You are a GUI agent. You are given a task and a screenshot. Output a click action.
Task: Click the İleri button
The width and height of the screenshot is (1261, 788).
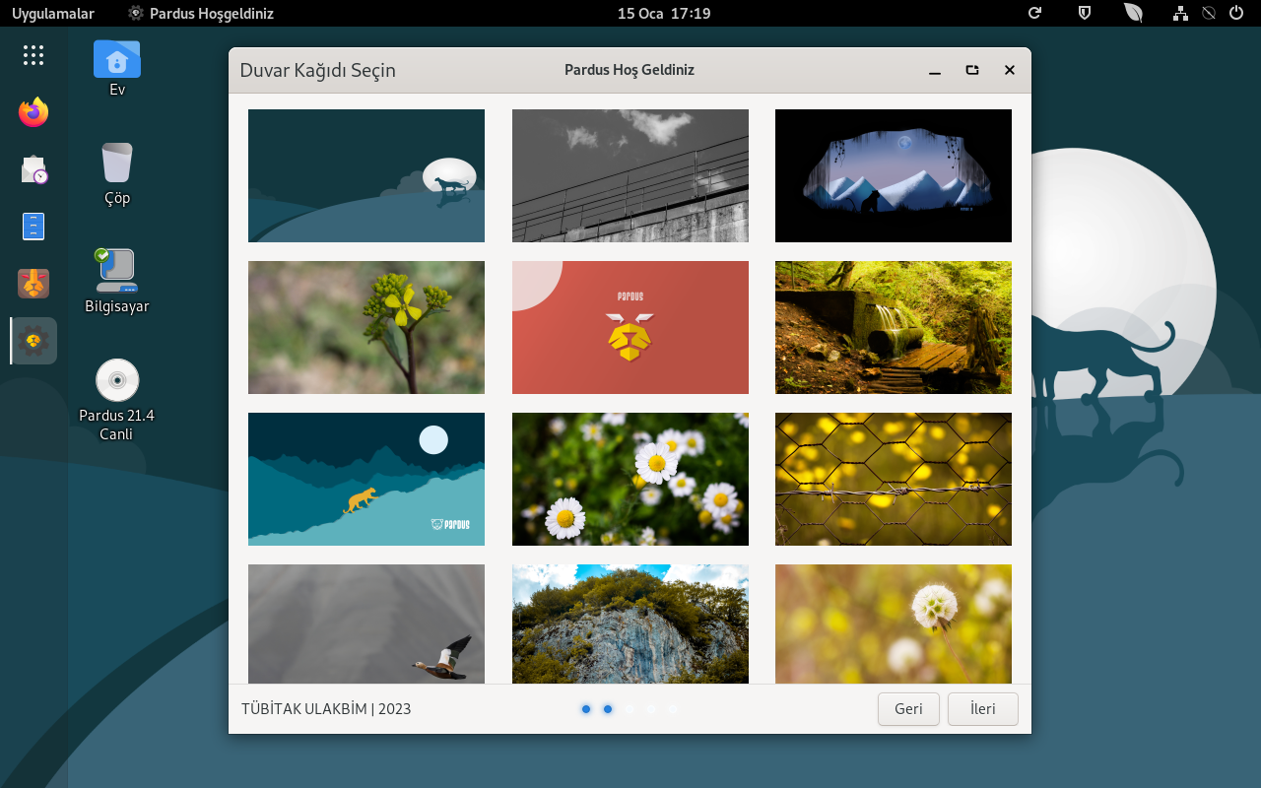[983, 709]
